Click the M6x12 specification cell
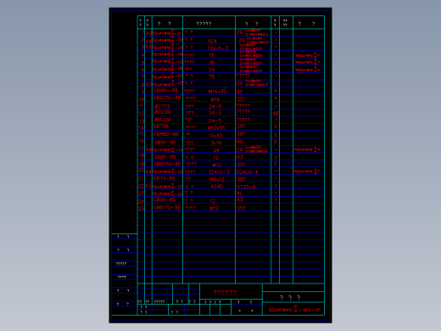This screenshot has height=331, width=441. click(x=217, y=179)
